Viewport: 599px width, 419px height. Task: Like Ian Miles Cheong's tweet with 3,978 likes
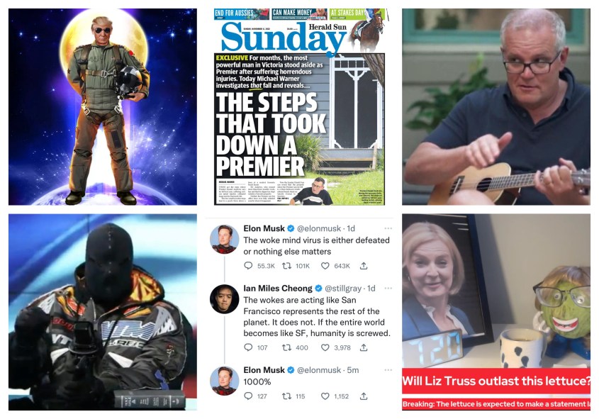point(325,347)
